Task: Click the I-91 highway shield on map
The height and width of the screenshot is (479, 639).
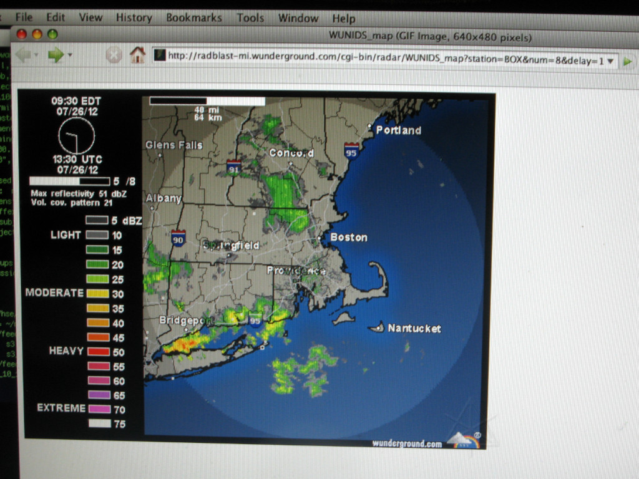Action: 234,167
